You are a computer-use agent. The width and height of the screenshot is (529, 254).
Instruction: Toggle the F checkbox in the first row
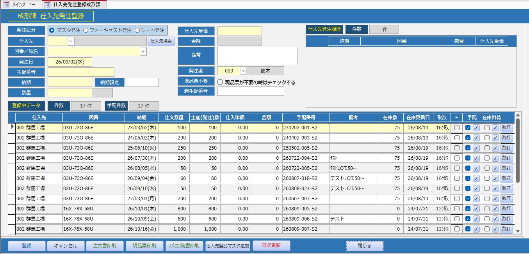pos(457,127)
